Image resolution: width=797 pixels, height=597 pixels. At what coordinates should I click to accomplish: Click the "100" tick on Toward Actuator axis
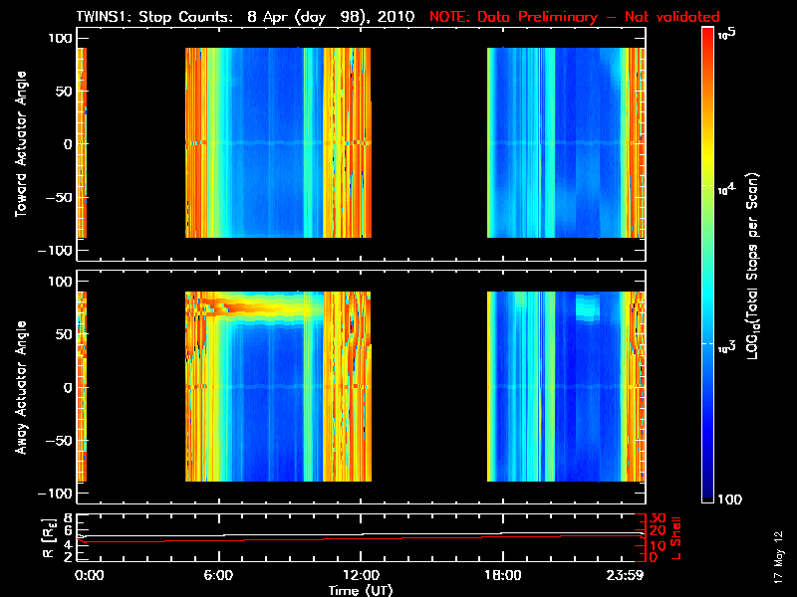point(60,38)
